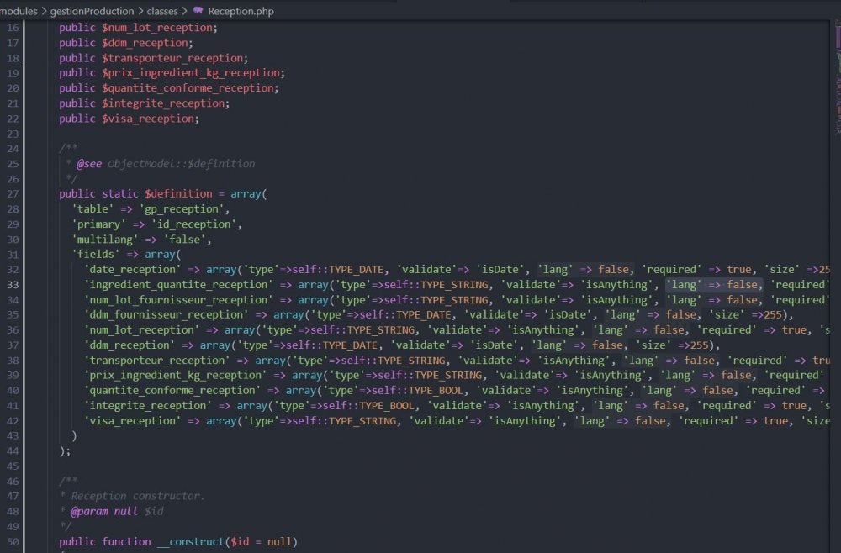
Task: Click the closing ); on line 44
Action: (65, 451)
